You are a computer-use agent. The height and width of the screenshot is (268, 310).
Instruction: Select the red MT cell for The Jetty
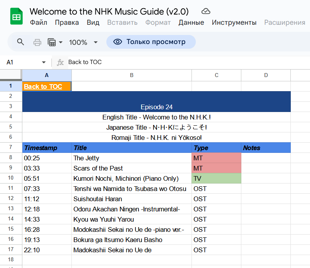[x=216, y=158]
